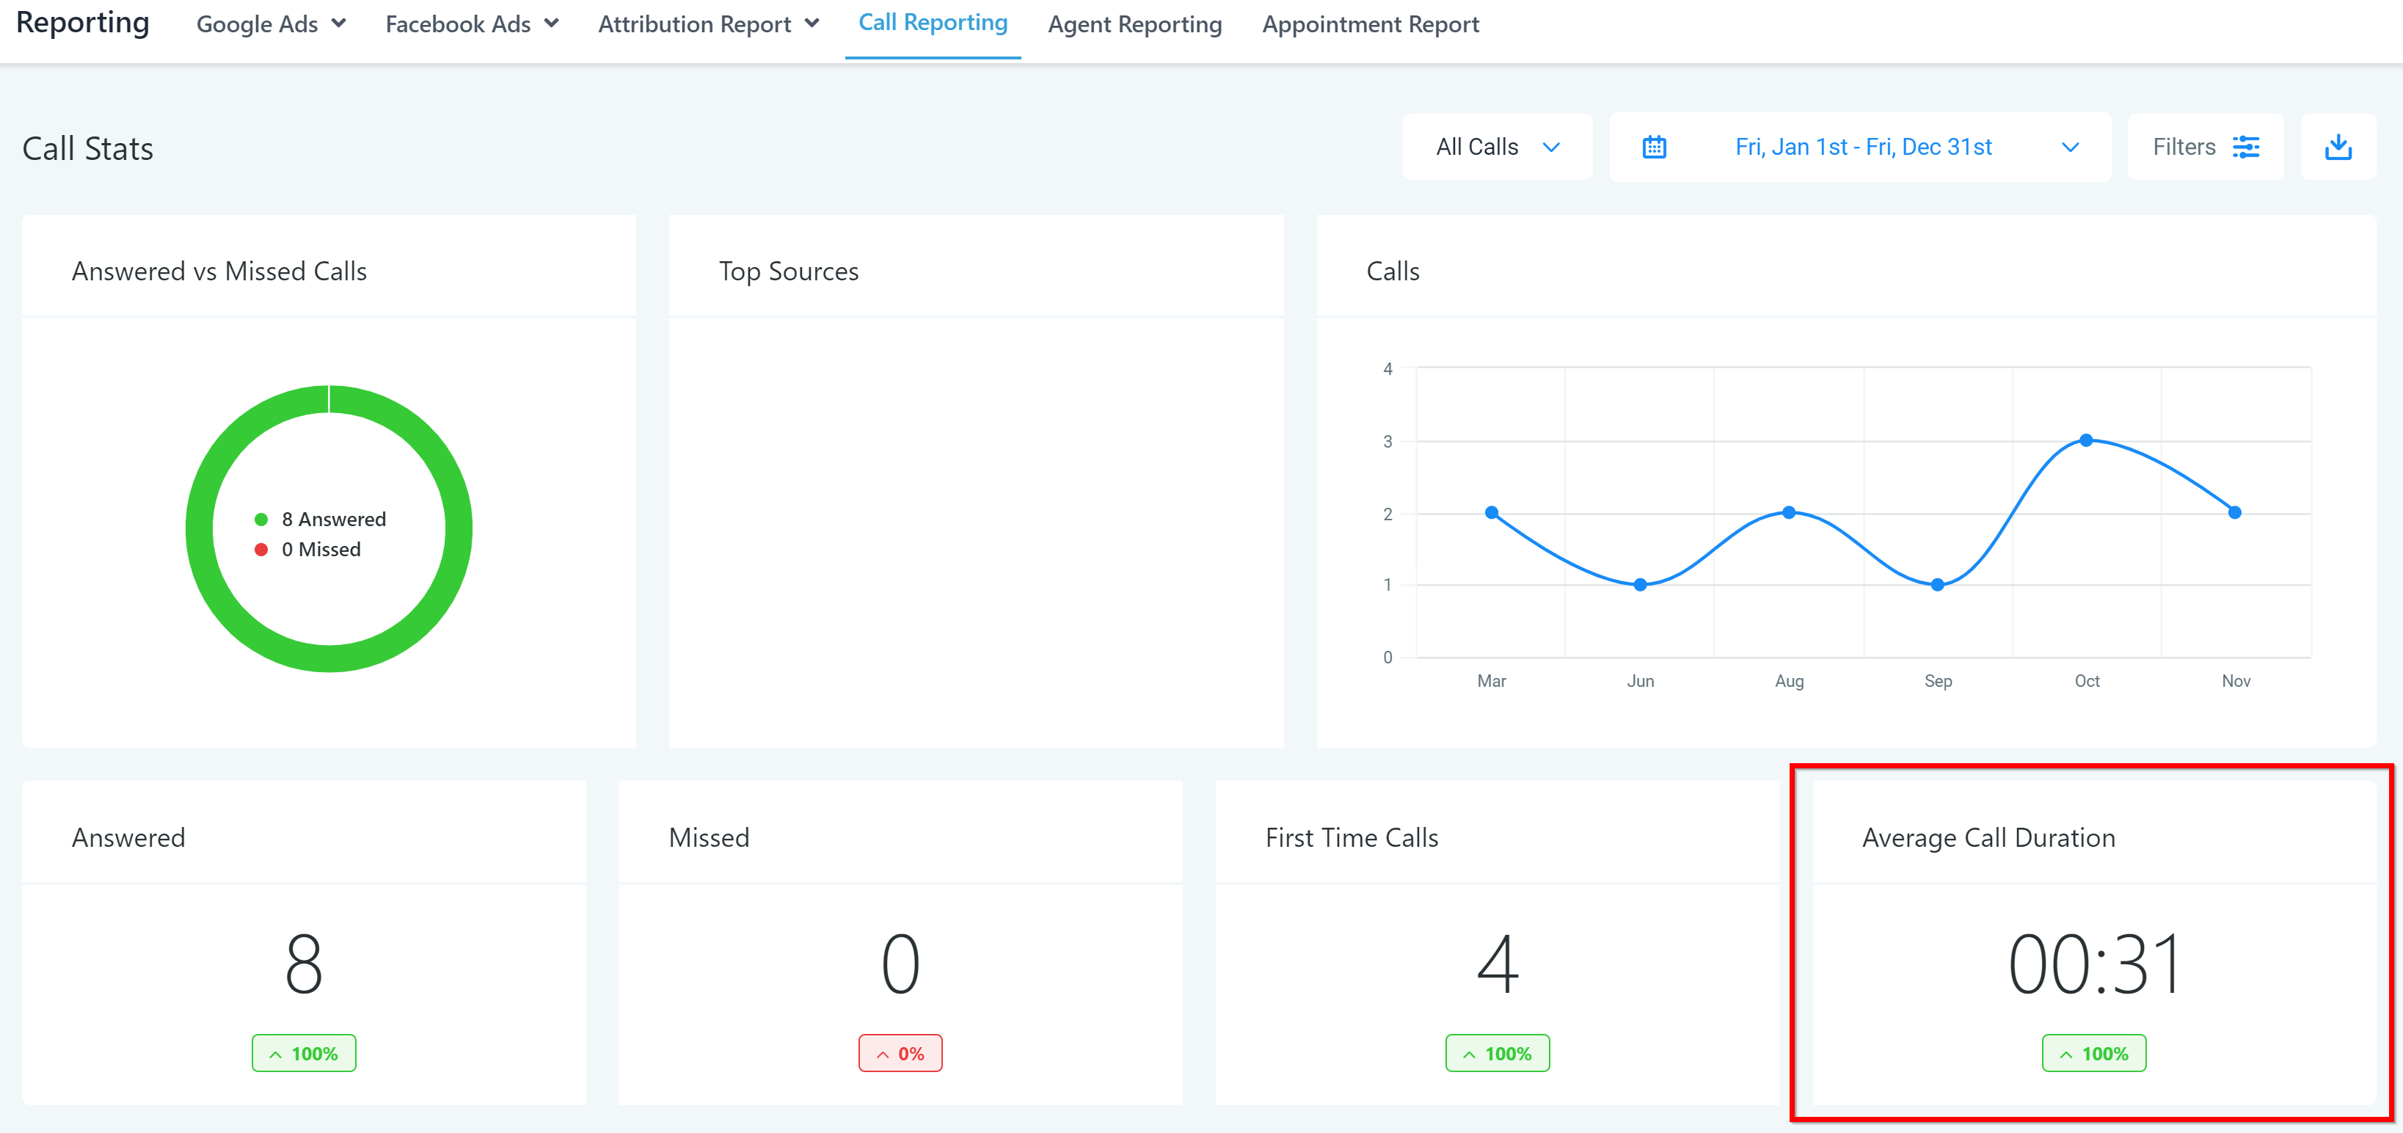
Task: Click the red Missed legend dot
Action: click(x=261, y=550)
